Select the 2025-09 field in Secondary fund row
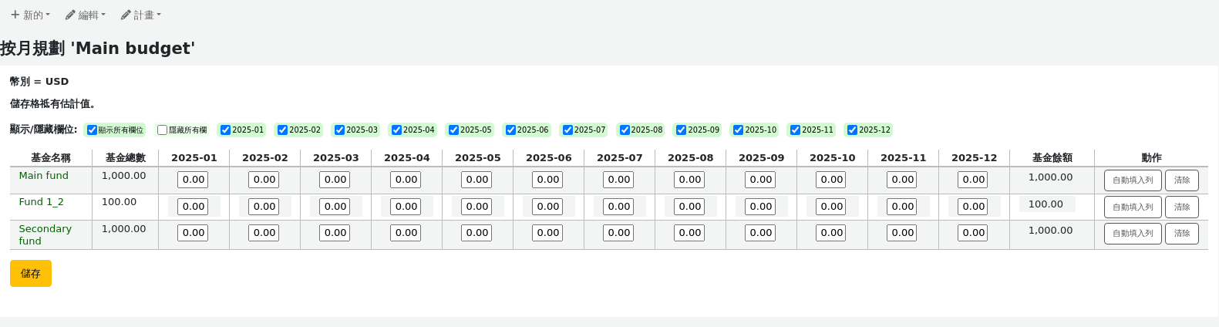The width and height of the screenshot is (1219, 327). (761, 233)
